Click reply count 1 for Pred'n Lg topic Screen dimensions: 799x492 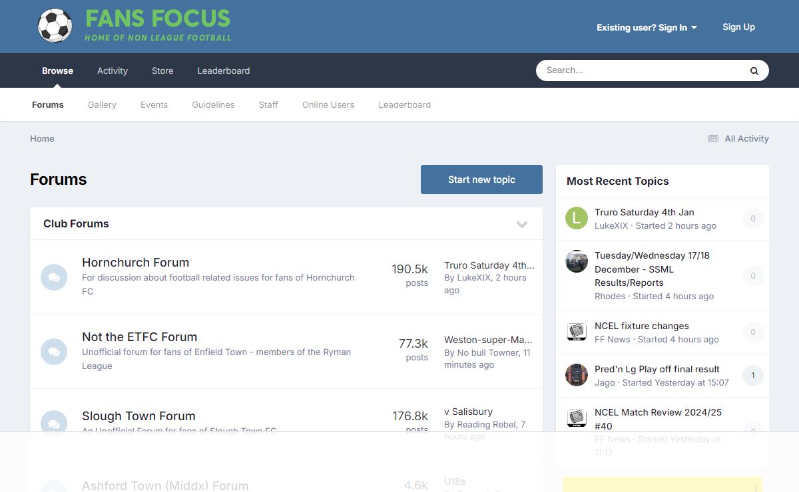point(753,375)
